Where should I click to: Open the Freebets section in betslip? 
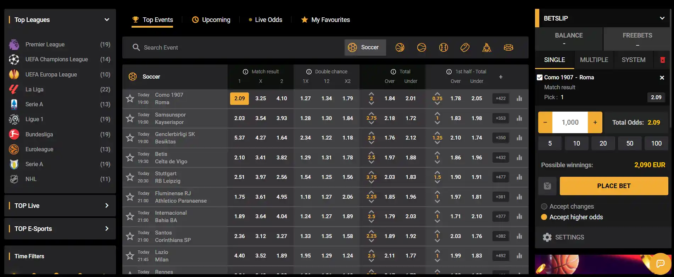pyautogui.click(x=637, y=39)
